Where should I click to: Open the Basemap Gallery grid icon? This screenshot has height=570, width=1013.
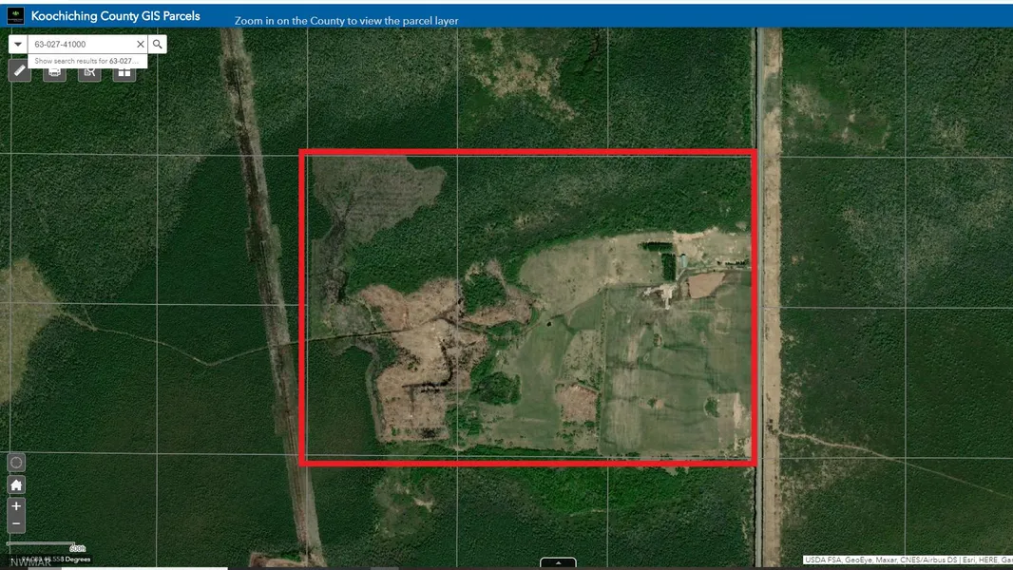point(124,71)
